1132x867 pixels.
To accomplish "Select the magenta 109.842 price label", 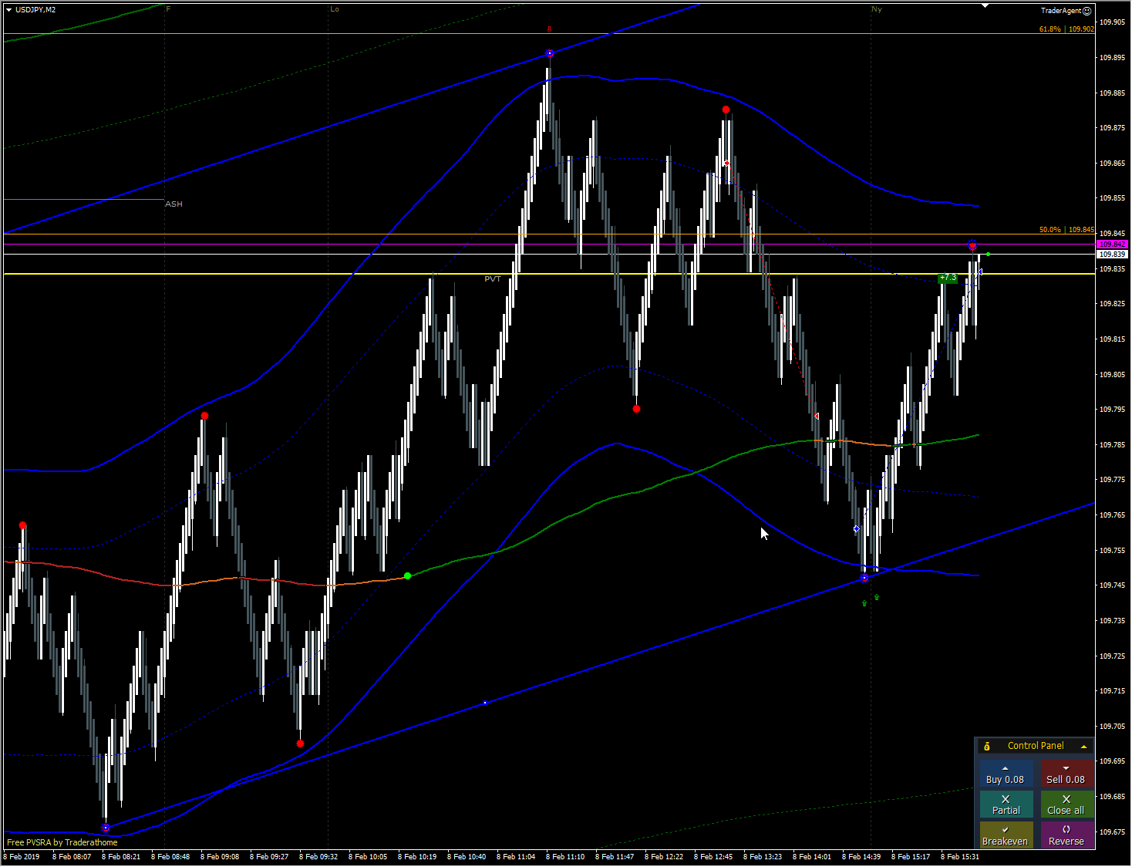I will [x=1112, y=245].
